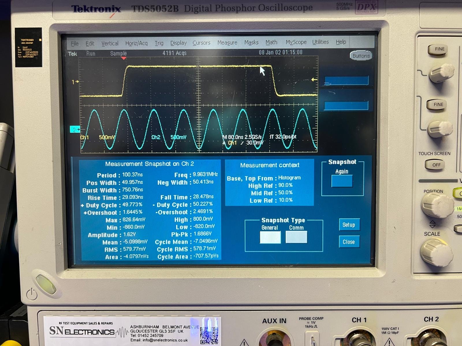Open the Edit menu

[x=90, y=44]
